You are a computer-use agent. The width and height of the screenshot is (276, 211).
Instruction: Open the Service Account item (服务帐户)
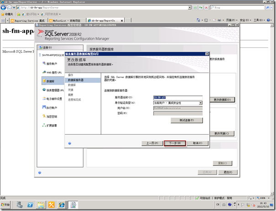coord(50,63)
